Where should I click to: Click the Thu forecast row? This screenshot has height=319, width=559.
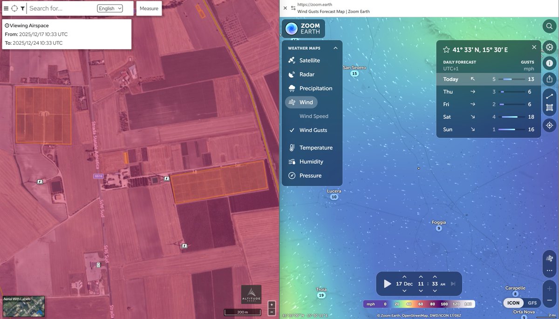[489, 92]
